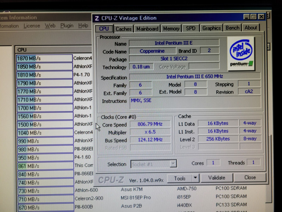Image resolution: width=282 pixels, height=212 pixels.
Task: Click the Package value Slot 1 SECC2
Action: click(174, 59)
